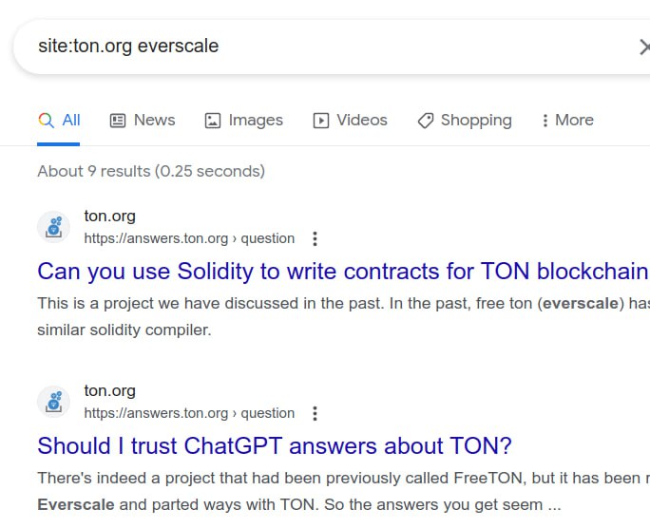Screen dimensions: 650x528
Task: Click the Videos tab play icon
Action: [x=321, y=121]
